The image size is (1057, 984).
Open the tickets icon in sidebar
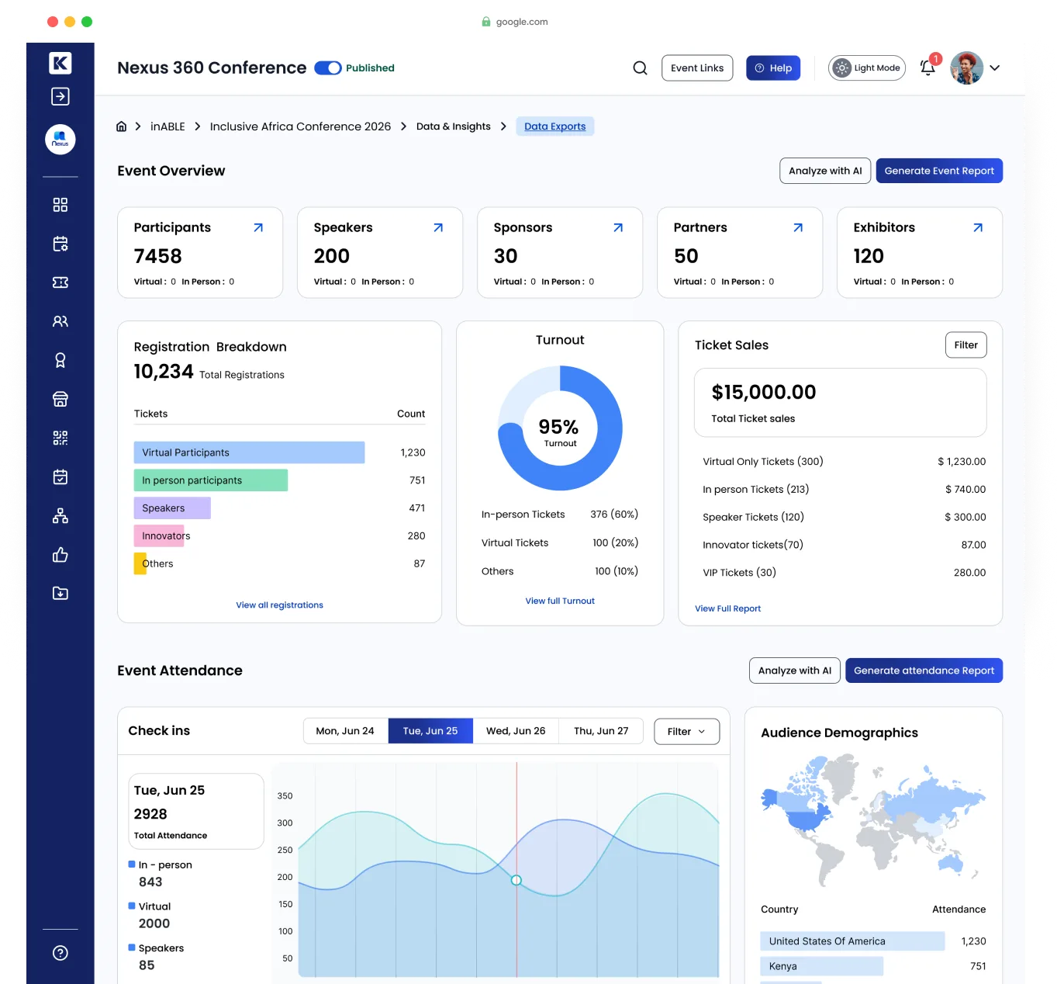coord(60,282)
